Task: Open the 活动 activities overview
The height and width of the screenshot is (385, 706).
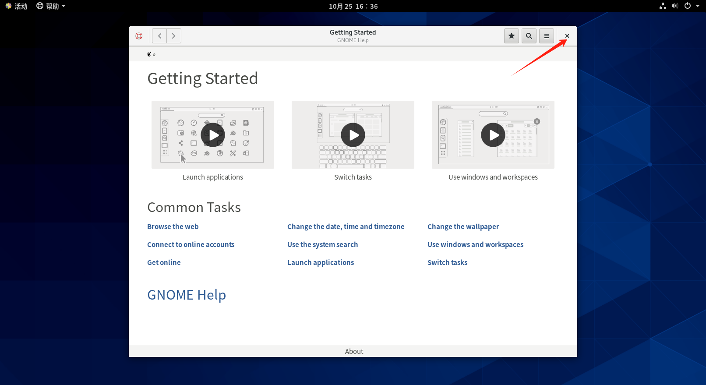Action: [x=16, y=6]
